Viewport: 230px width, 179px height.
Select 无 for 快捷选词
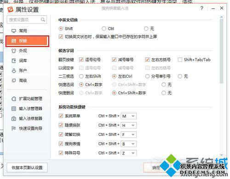pyautogui.click(x=164, y=85)
